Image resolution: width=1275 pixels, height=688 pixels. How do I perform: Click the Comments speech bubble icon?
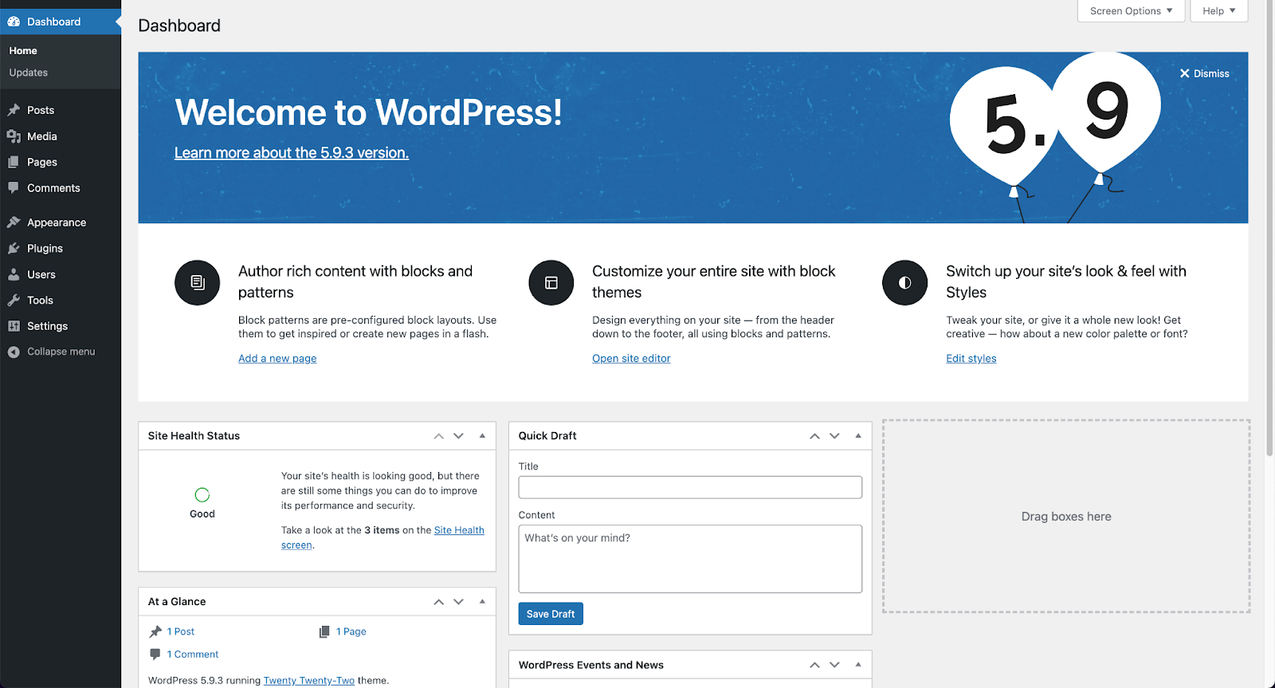pyautogui.click(x=14, y=188)
